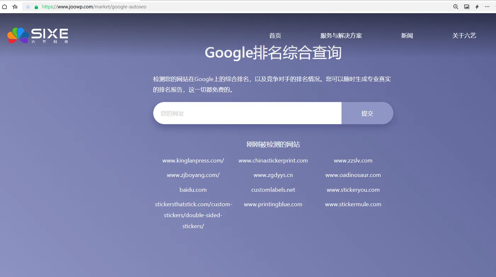Click the 刚刚被检测的网站 heading text
Screen dimensions: 496x277
(x=273, y=144)
